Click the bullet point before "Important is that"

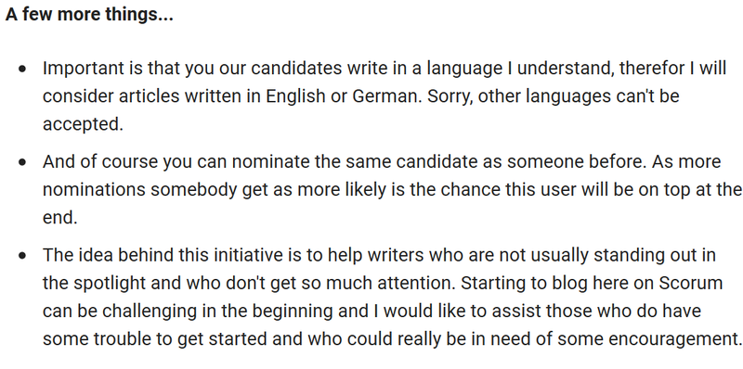pyautogui.click(x=22, y=69)
